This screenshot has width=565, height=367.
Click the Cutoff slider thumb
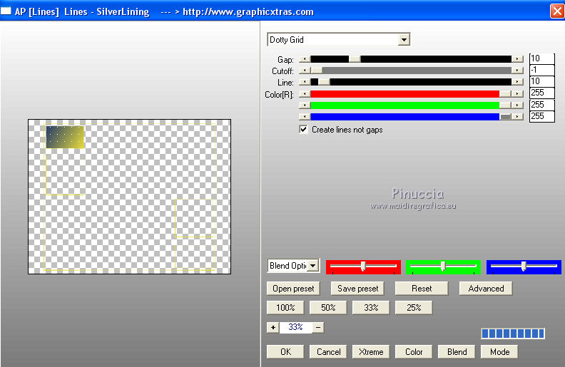pos(317,71)
